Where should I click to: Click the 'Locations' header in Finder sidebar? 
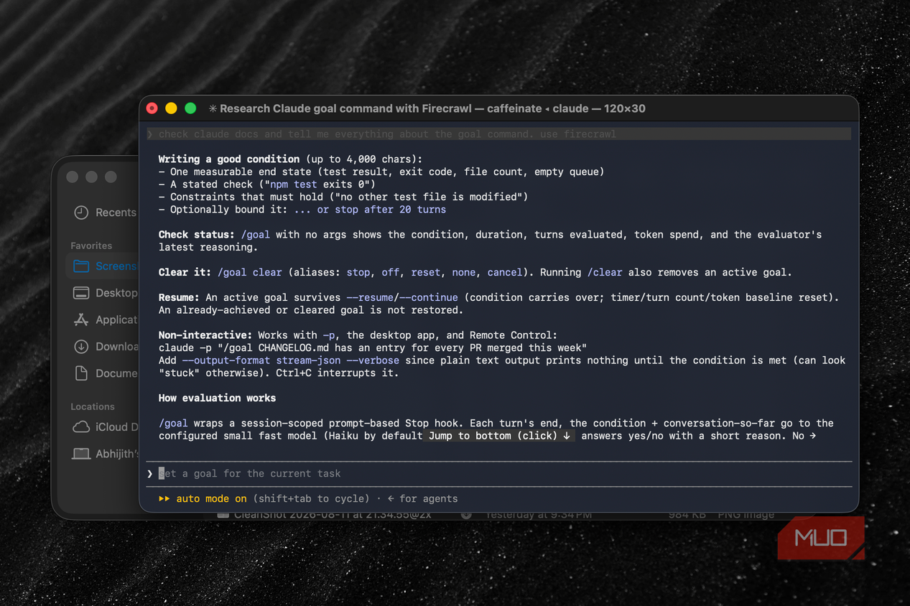coord(93,406)
